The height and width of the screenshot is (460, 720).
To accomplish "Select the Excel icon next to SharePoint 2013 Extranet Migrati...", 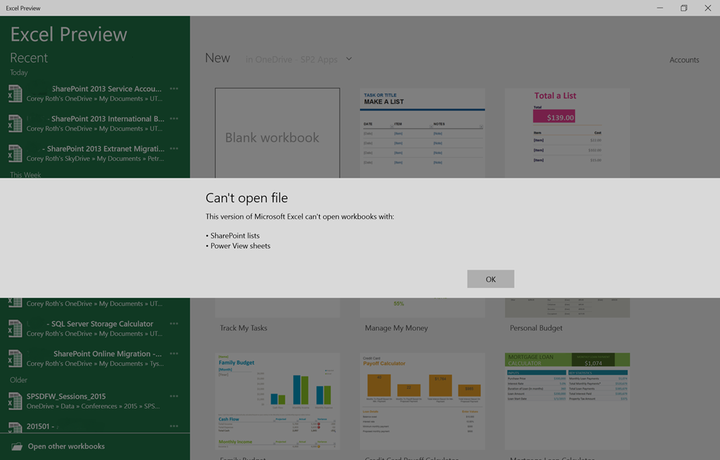I will click(15, 154).
